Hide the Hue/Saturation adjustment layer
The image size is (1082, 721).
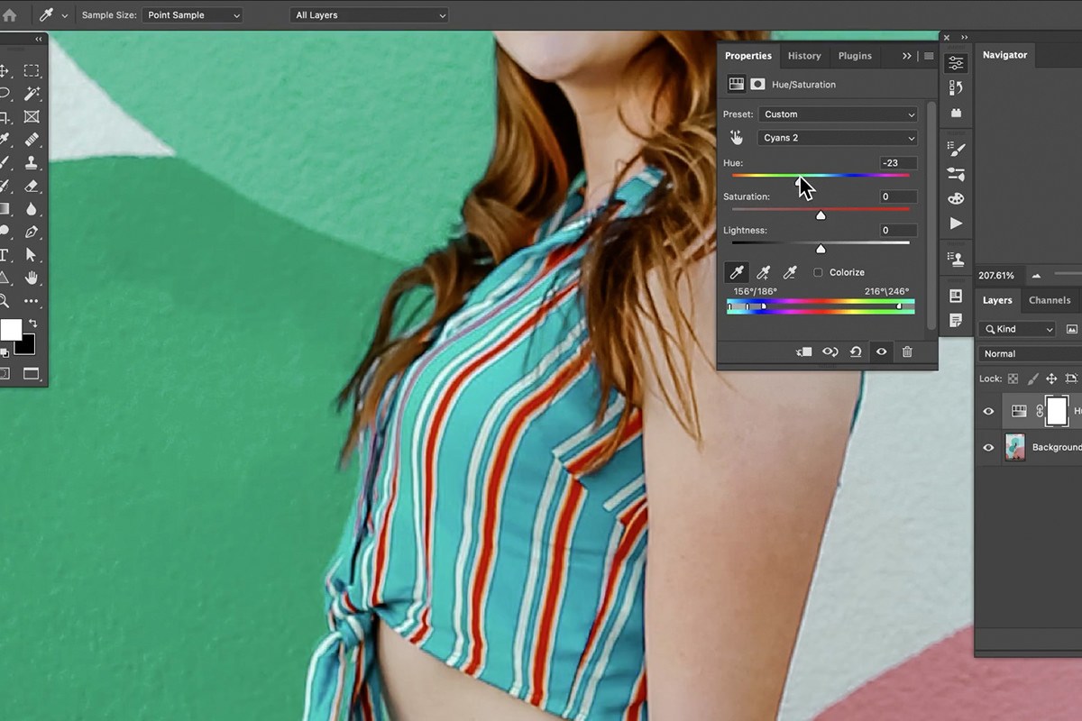tap(988, 411)
